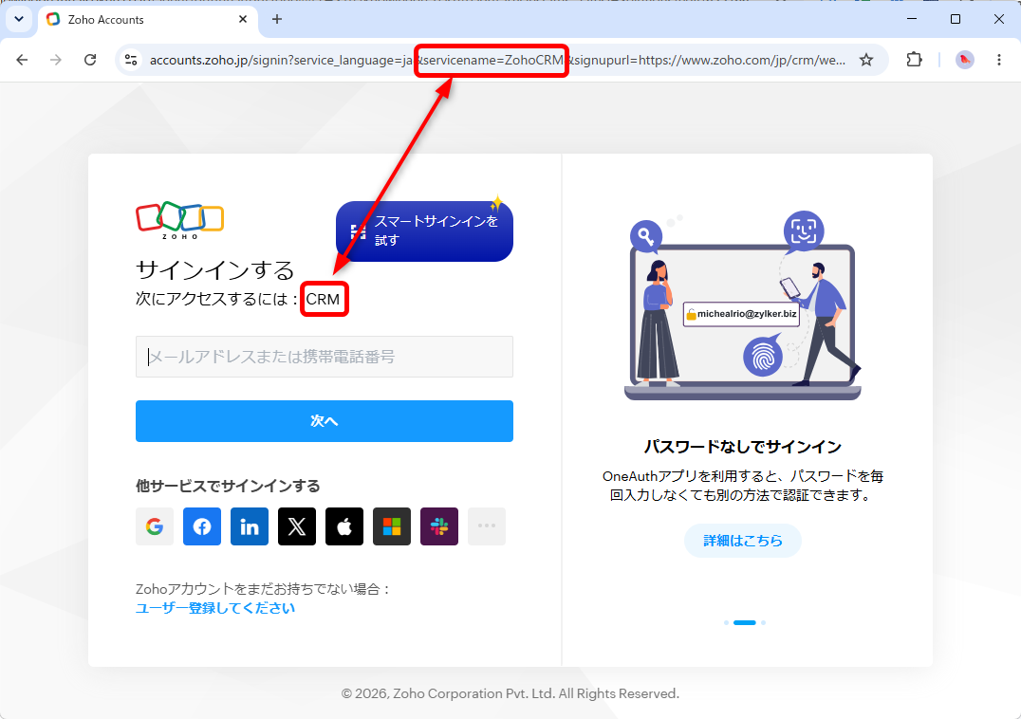Open a new browser tab
Screen dimensions: 1021x719
277,20
